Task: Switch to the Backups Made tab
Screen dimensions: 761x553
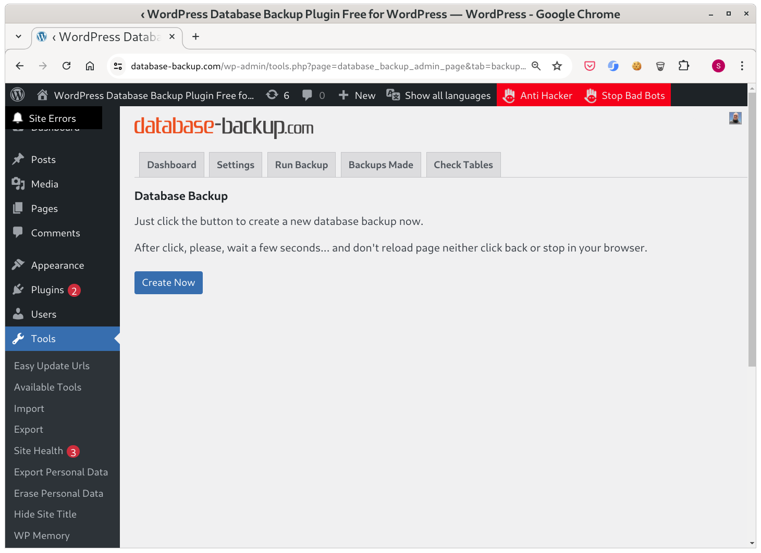Action: [x=380, y=165]
